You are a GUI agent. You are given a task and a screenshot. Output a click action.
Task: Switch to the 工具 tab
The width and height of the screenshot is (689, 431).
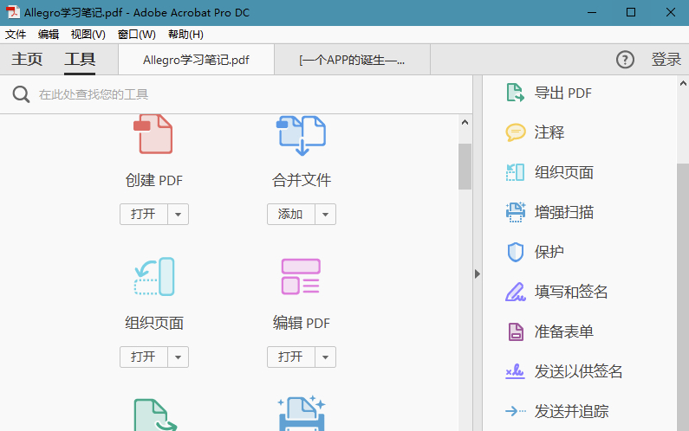pos(80,59)
